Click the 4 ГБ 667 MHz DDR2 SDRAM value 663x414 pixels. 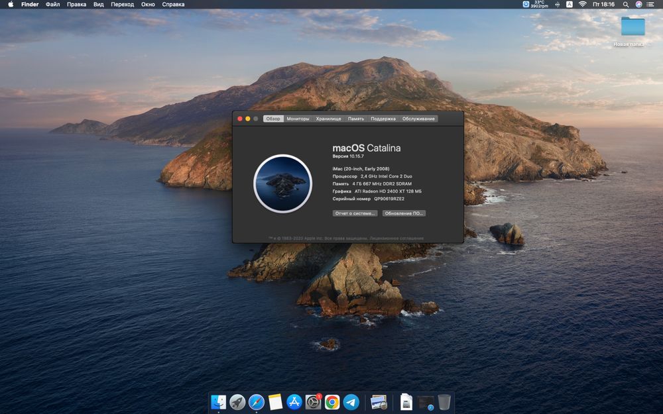click(382, 183)
